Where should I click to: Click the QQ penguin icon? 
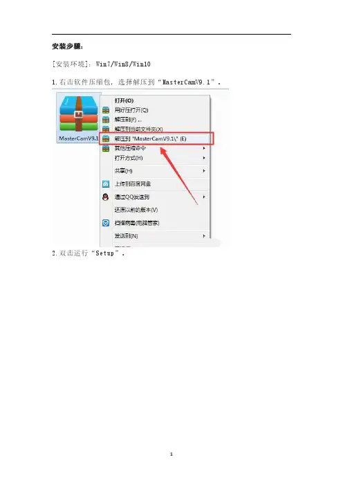pos(106,197)
